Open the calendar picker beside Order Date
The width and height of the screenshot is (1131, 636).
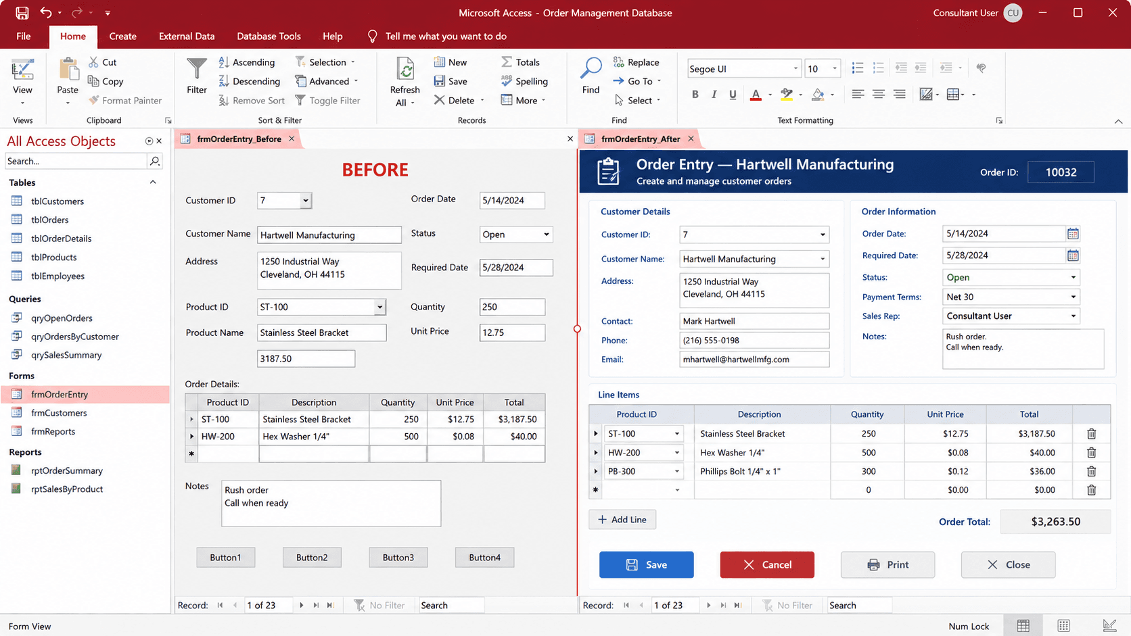[x=1073, y=234]
